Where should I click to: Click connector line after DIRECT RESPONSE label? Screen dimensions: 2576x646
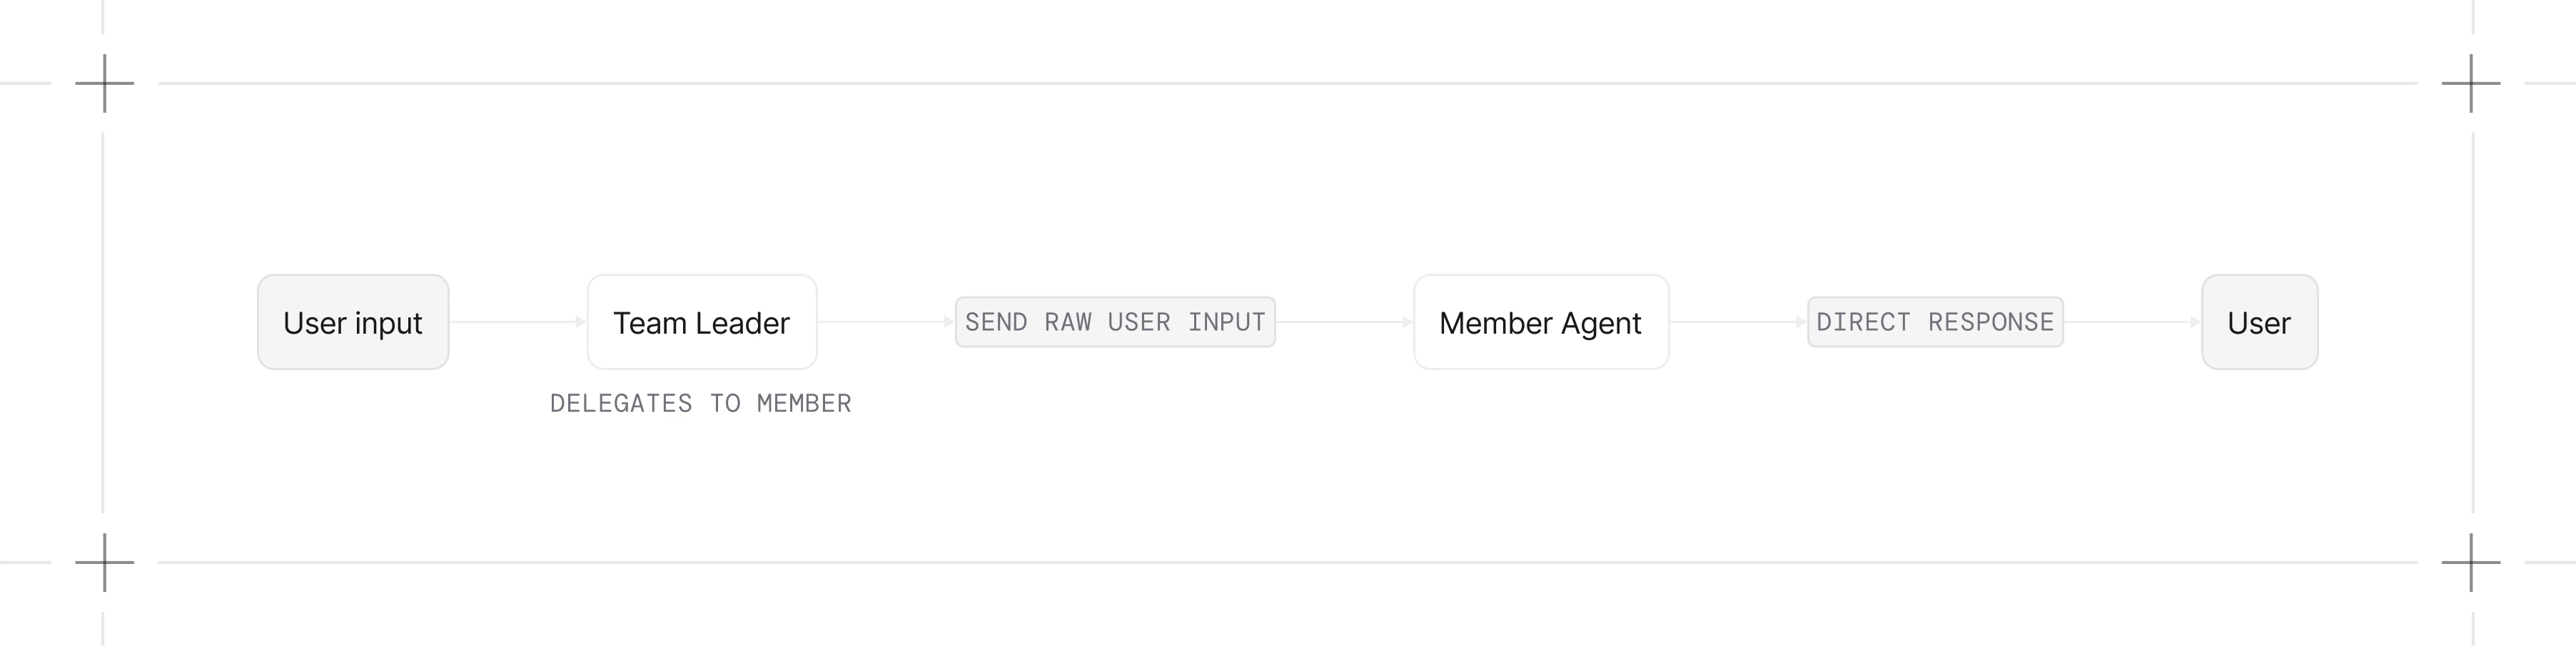[x=2128, y=322]
